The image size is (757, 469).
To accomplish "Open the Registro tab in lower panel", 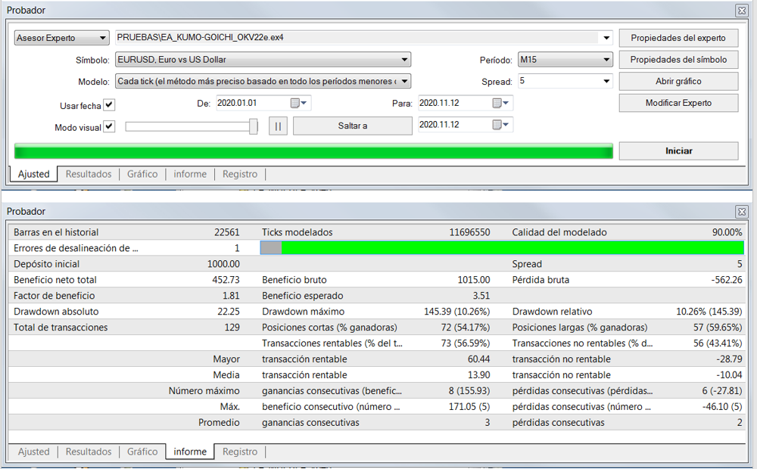I will point(240,452).
